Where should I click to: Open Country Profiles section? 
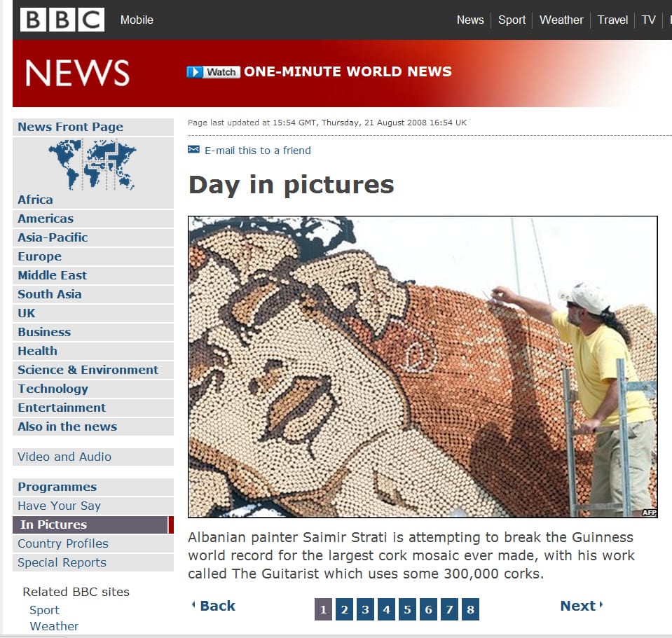point(93,543)
